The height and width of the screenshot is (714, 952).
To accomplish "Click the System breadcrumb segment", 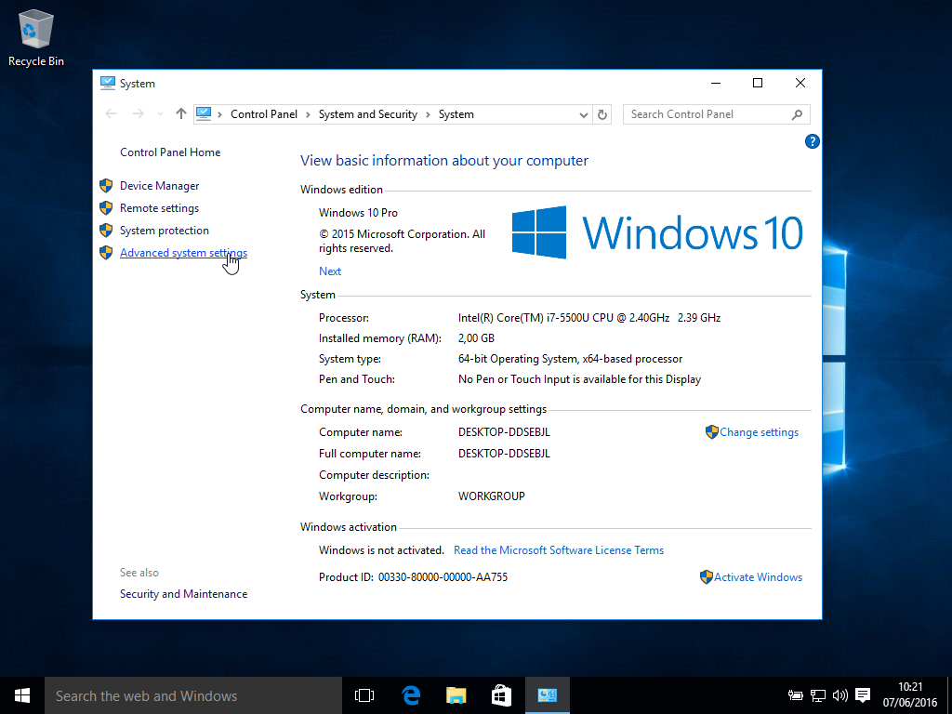I will click(x=456, y=114).
